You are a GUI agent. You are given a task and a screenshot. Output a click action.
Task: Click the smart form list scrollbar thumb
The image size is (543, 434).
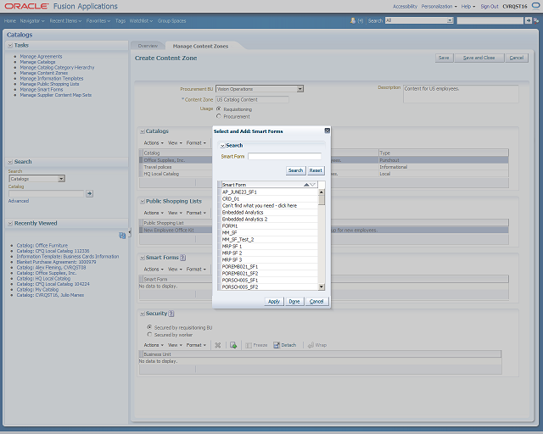tap(322, 199)
